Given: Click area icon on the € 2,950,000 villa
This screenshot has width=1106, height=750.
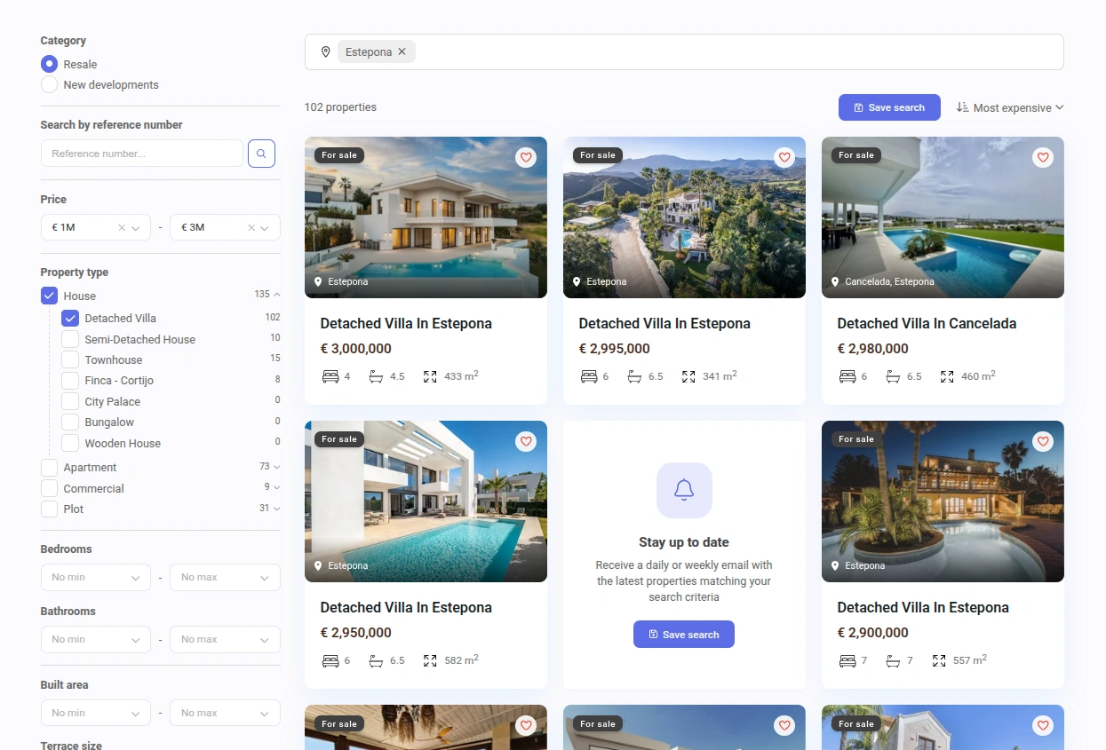Looking at the screenshot, I should point(430,660).
